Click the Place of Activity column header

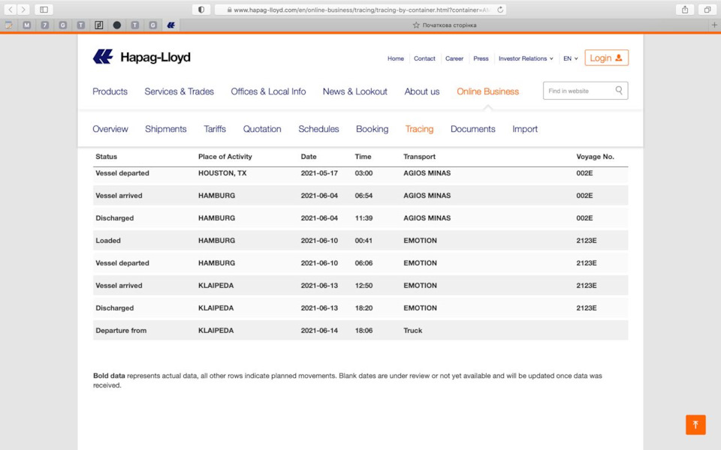coord(225,157)
